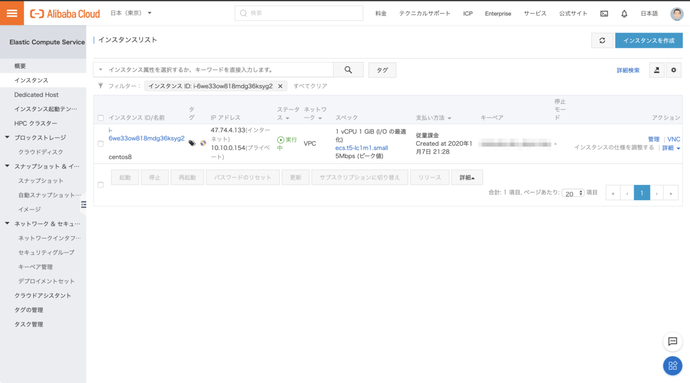Collapse the ネットワーク & セキュ sidebar section
690x383 pixels.
pos(7,223)
